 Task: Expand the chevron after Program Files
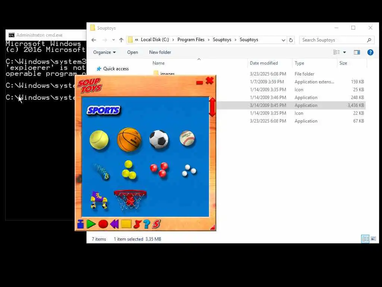(209, 40)
